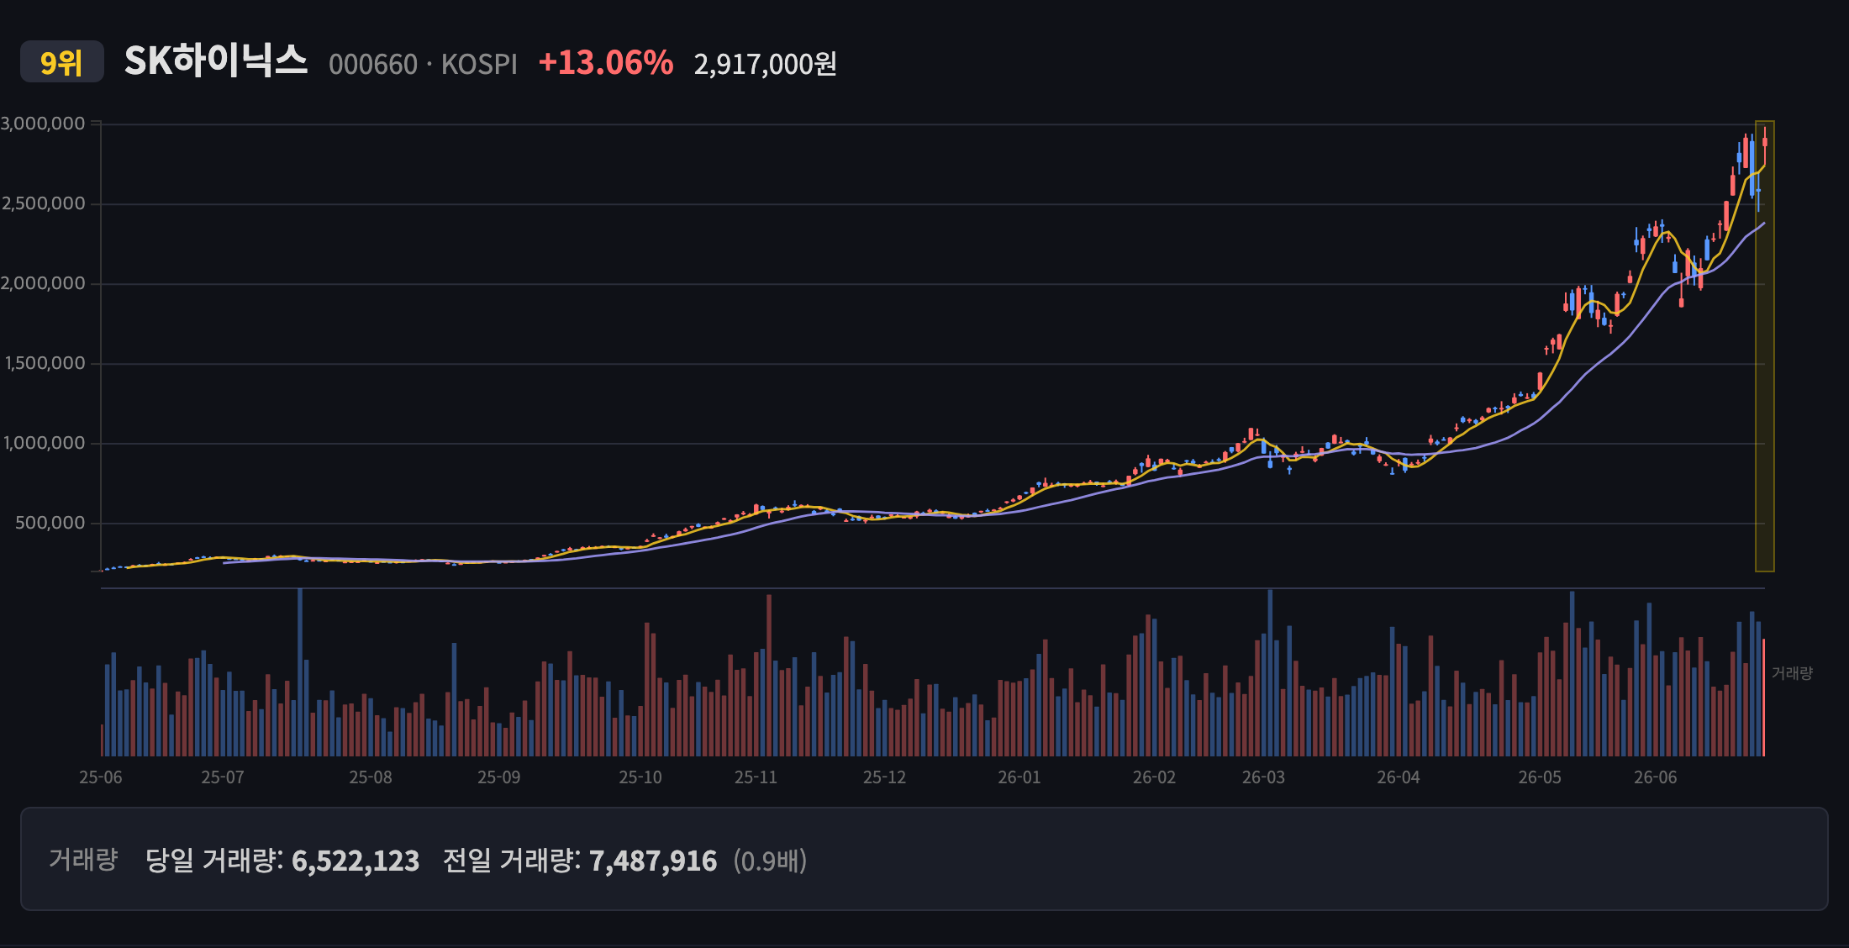Click the 25-08 date label

coord(371,777)
